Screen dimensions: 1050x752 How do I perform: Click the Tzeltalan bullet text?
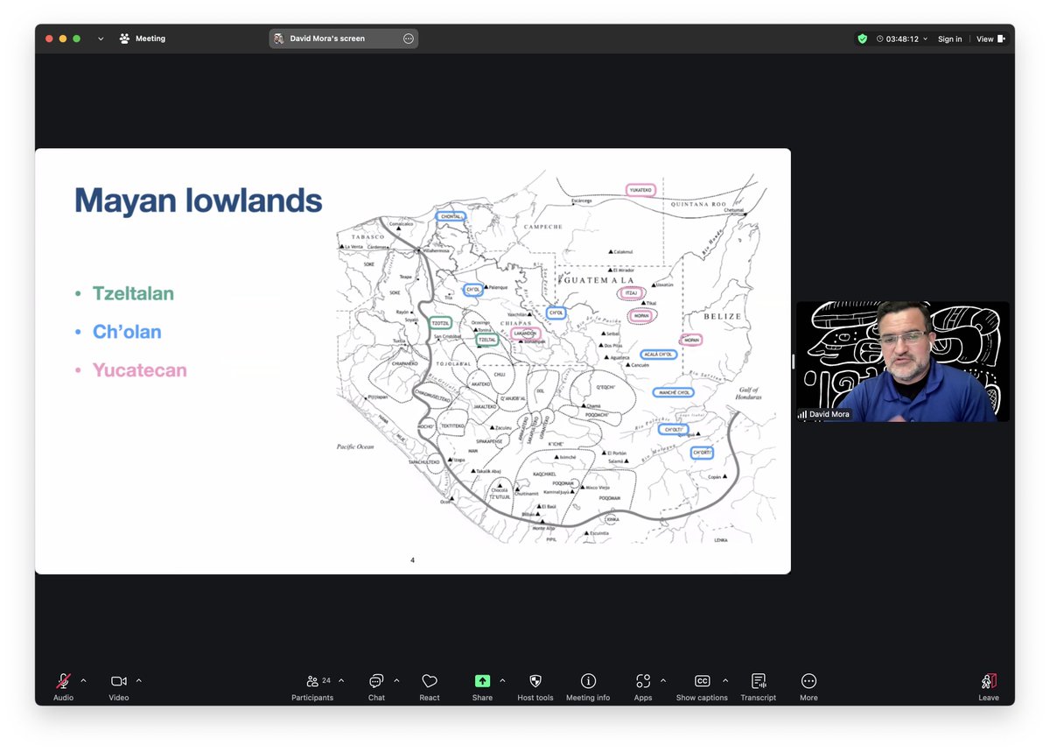point(133,293)
